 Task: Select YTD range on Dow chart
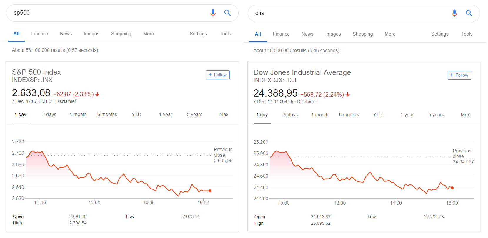[x=378, y=115]
